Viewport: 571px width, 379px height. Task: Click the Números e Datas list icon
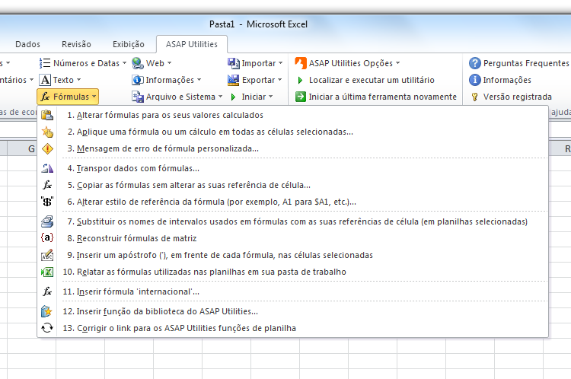[45, 63]
